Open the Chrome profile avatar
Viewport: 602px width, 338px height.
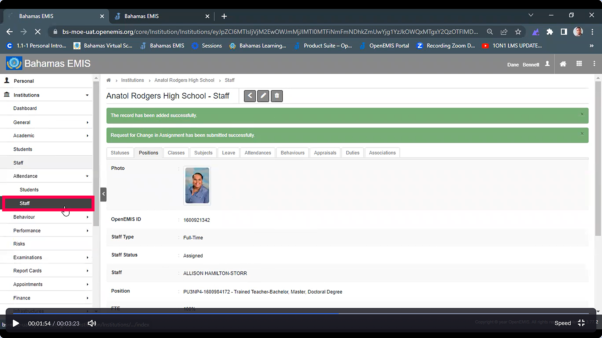click(x=578, y=32)
